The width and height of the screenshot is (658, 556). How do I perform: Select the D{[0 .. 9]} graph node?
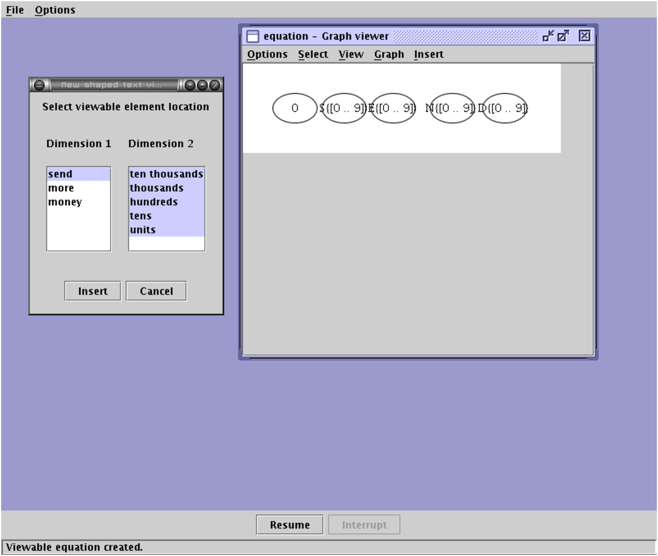tap(504, 108)
